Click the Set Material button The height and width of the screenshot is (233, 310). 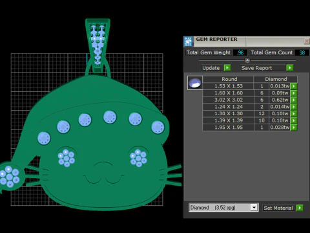[x=279, y=208]
